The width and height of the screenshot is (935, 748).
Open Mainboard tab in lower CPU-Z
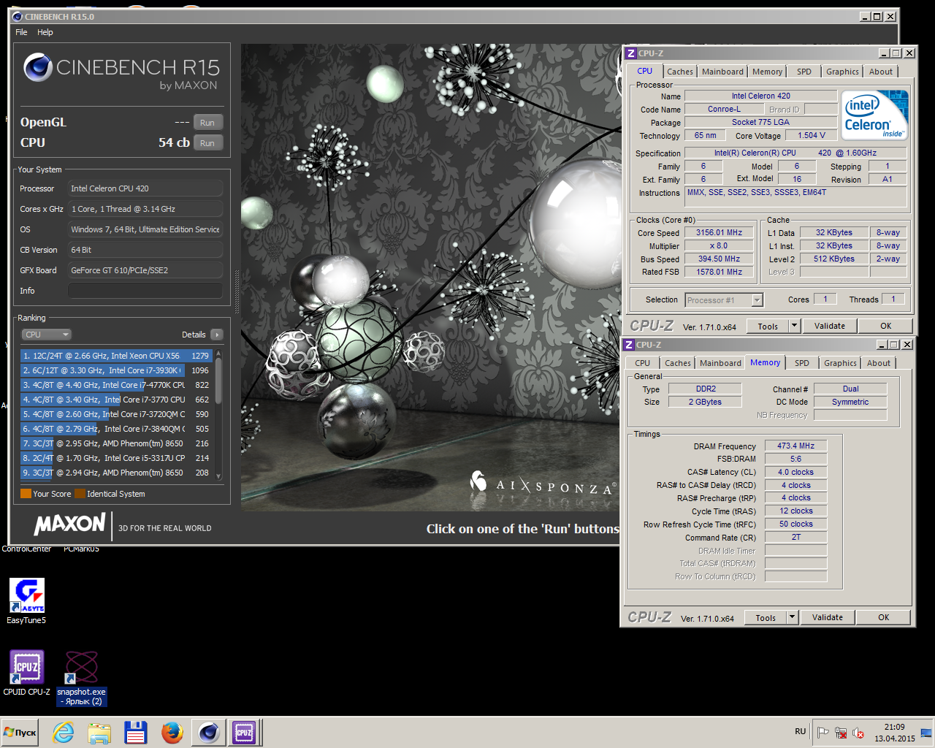coord(720,363)
